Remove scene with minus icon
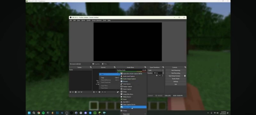This screenshot has width=256, height=115. coord(73,92)
